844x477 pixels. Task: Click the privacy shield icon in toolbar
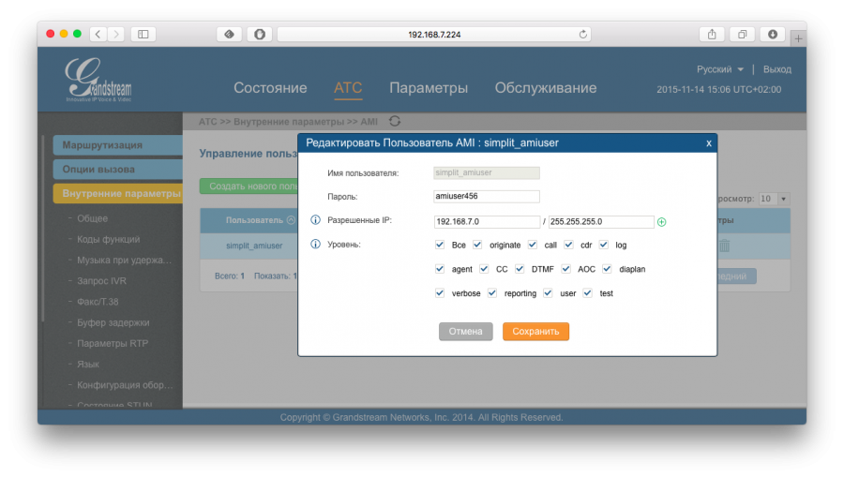tap(260, 35)
